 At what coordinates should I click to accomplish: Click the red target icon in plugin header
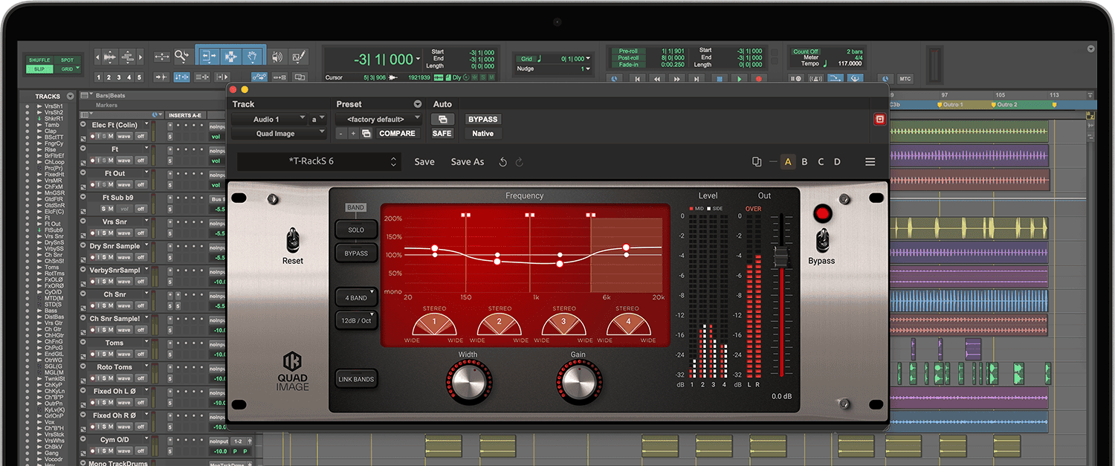coord(879,119)
